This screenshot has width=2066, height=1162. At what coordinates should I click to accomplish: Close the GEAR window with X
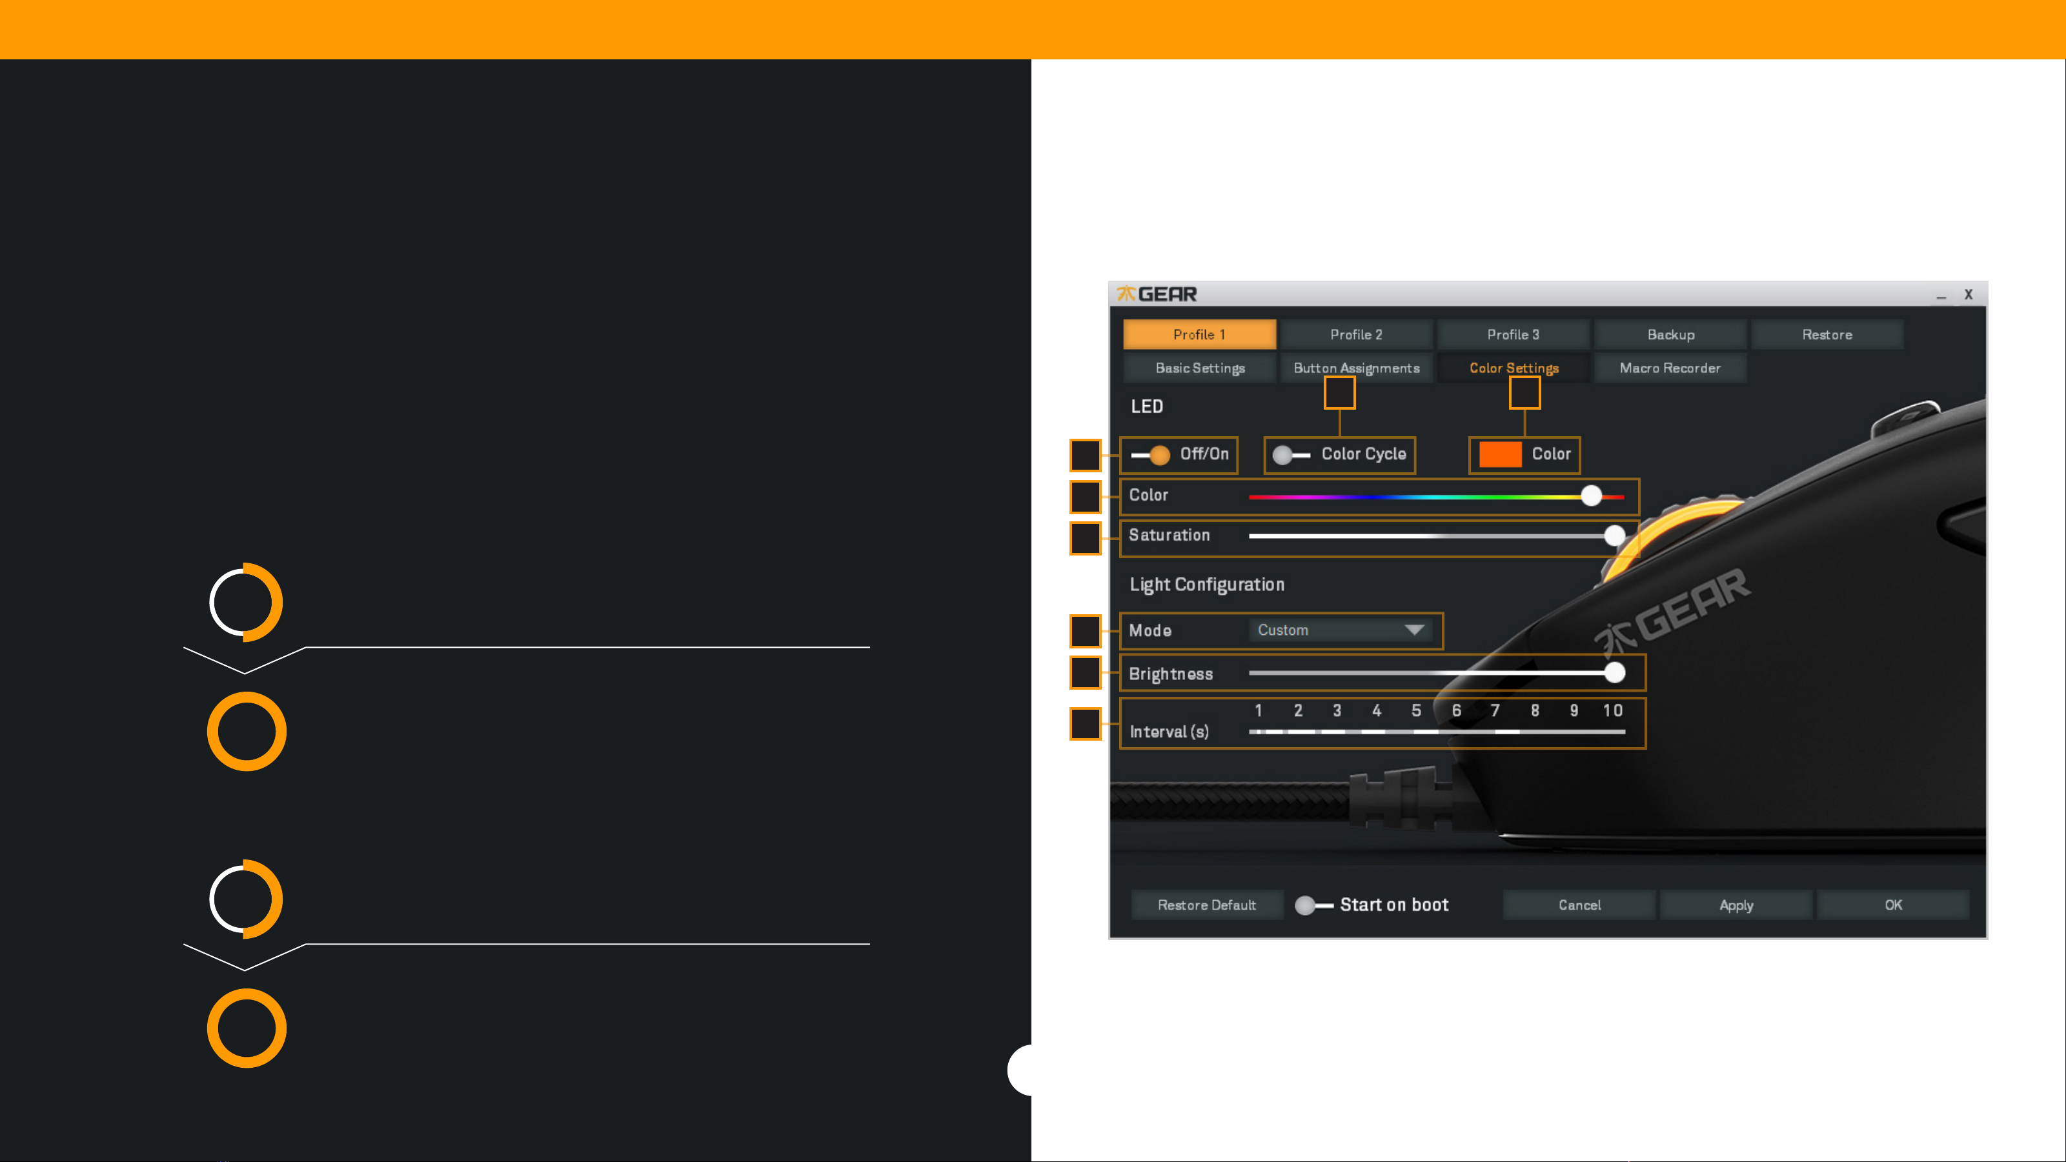(1968, 294)
